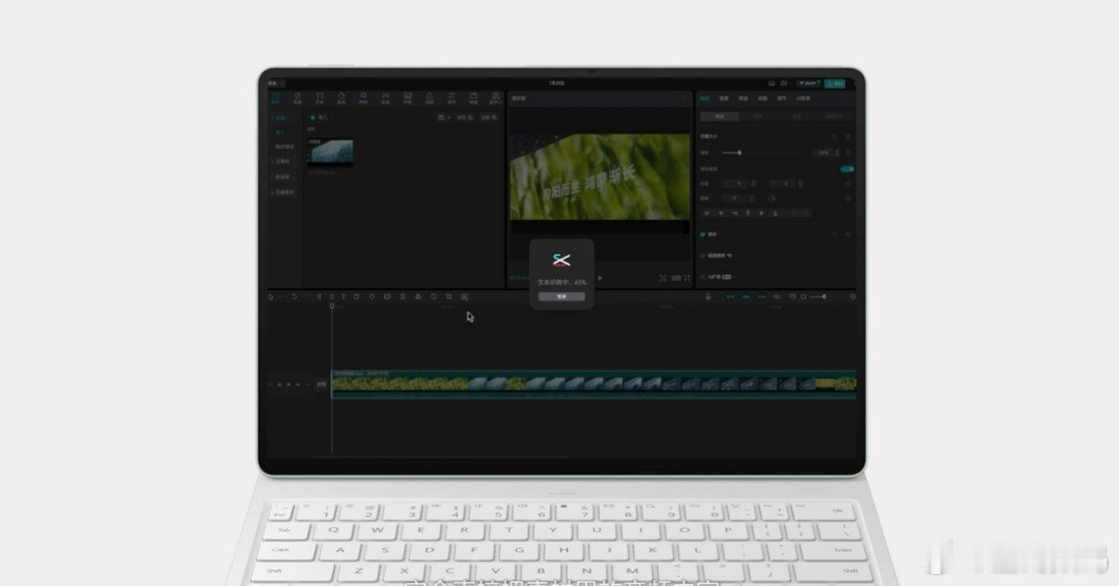Switch to the AI效果 tab in properties
This screenshot has width=1119, height=586.
[803, 98]
